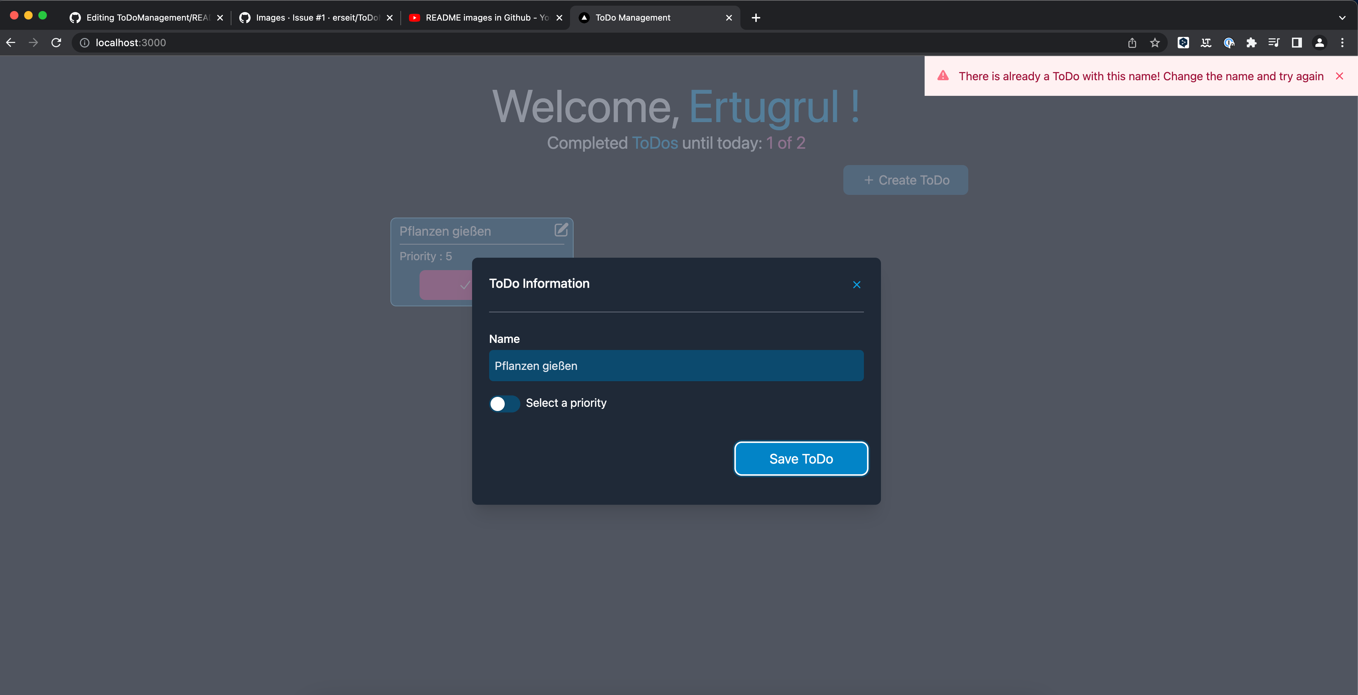
Task: Open the Chrome extensions puzzle menu
Action: pyautogui.click(x=1252, y=43)
